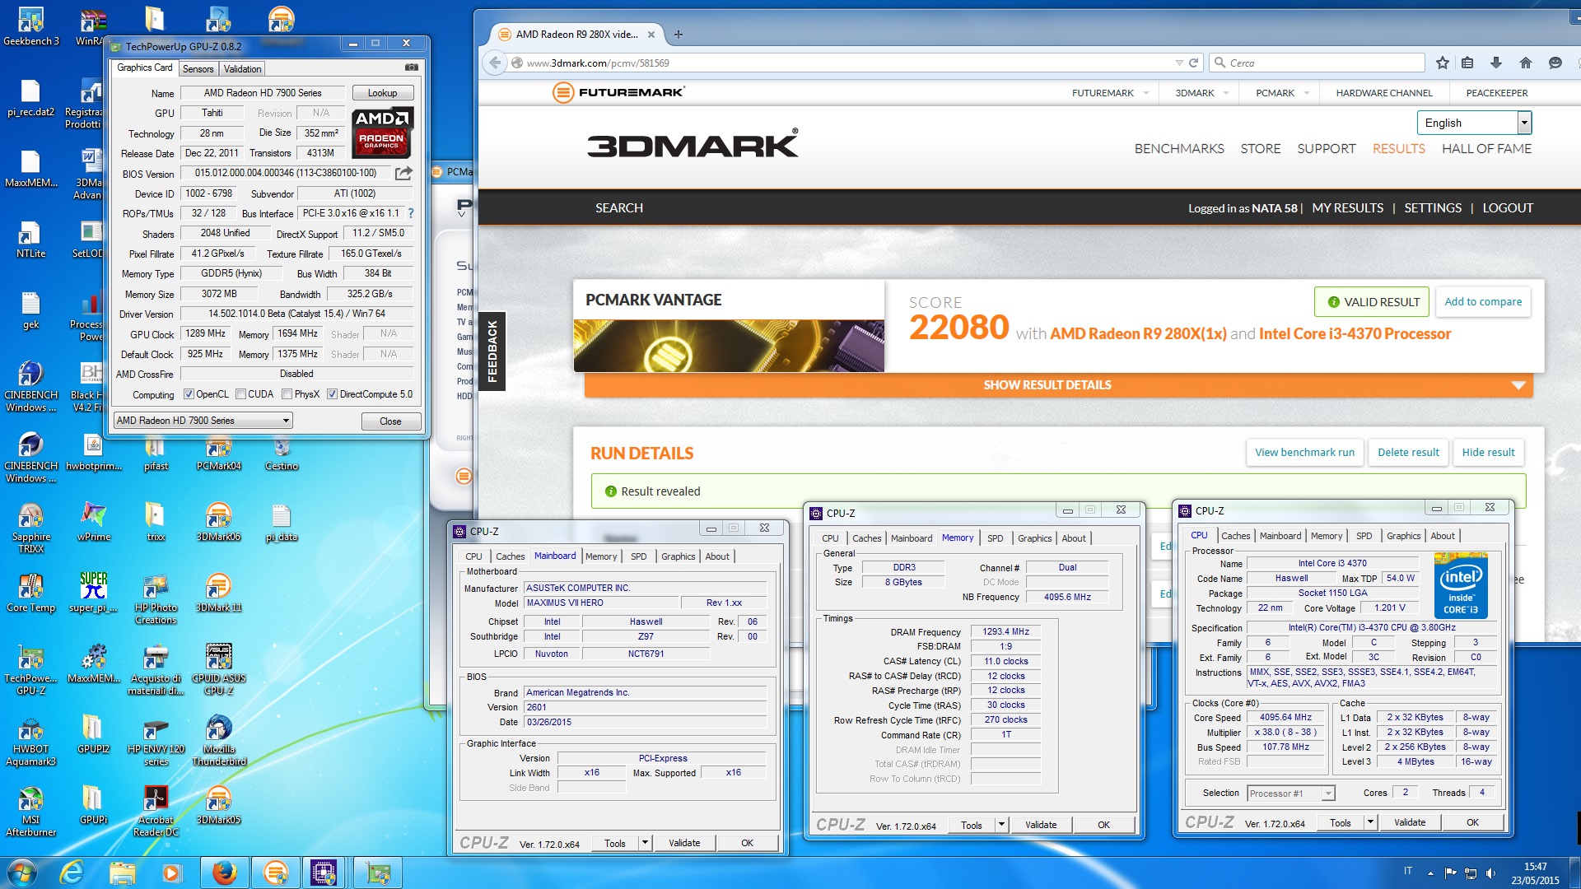The width and height of the screenshot is (1581, 889).
Task: Open Acrobat Reader DC desktop icon
Action: pos(156,811)
